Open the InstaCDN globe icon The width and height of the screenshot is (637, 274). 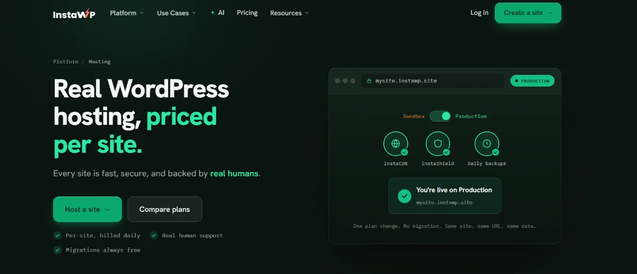(395, 143)
